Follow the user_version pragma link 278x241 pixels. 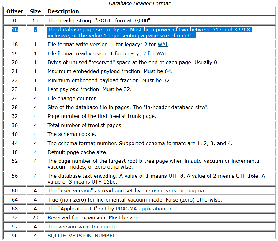pyautogui.click(x=178, y=191)
